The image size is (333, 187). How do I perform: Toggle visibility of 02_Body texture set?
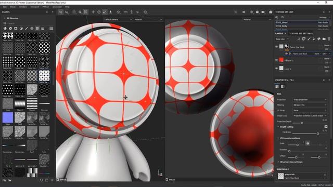[277, 26]
